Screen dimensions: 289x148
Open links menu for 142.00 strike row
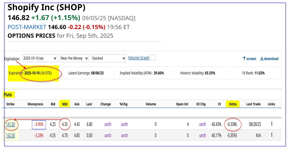click(x=272, y=135)
